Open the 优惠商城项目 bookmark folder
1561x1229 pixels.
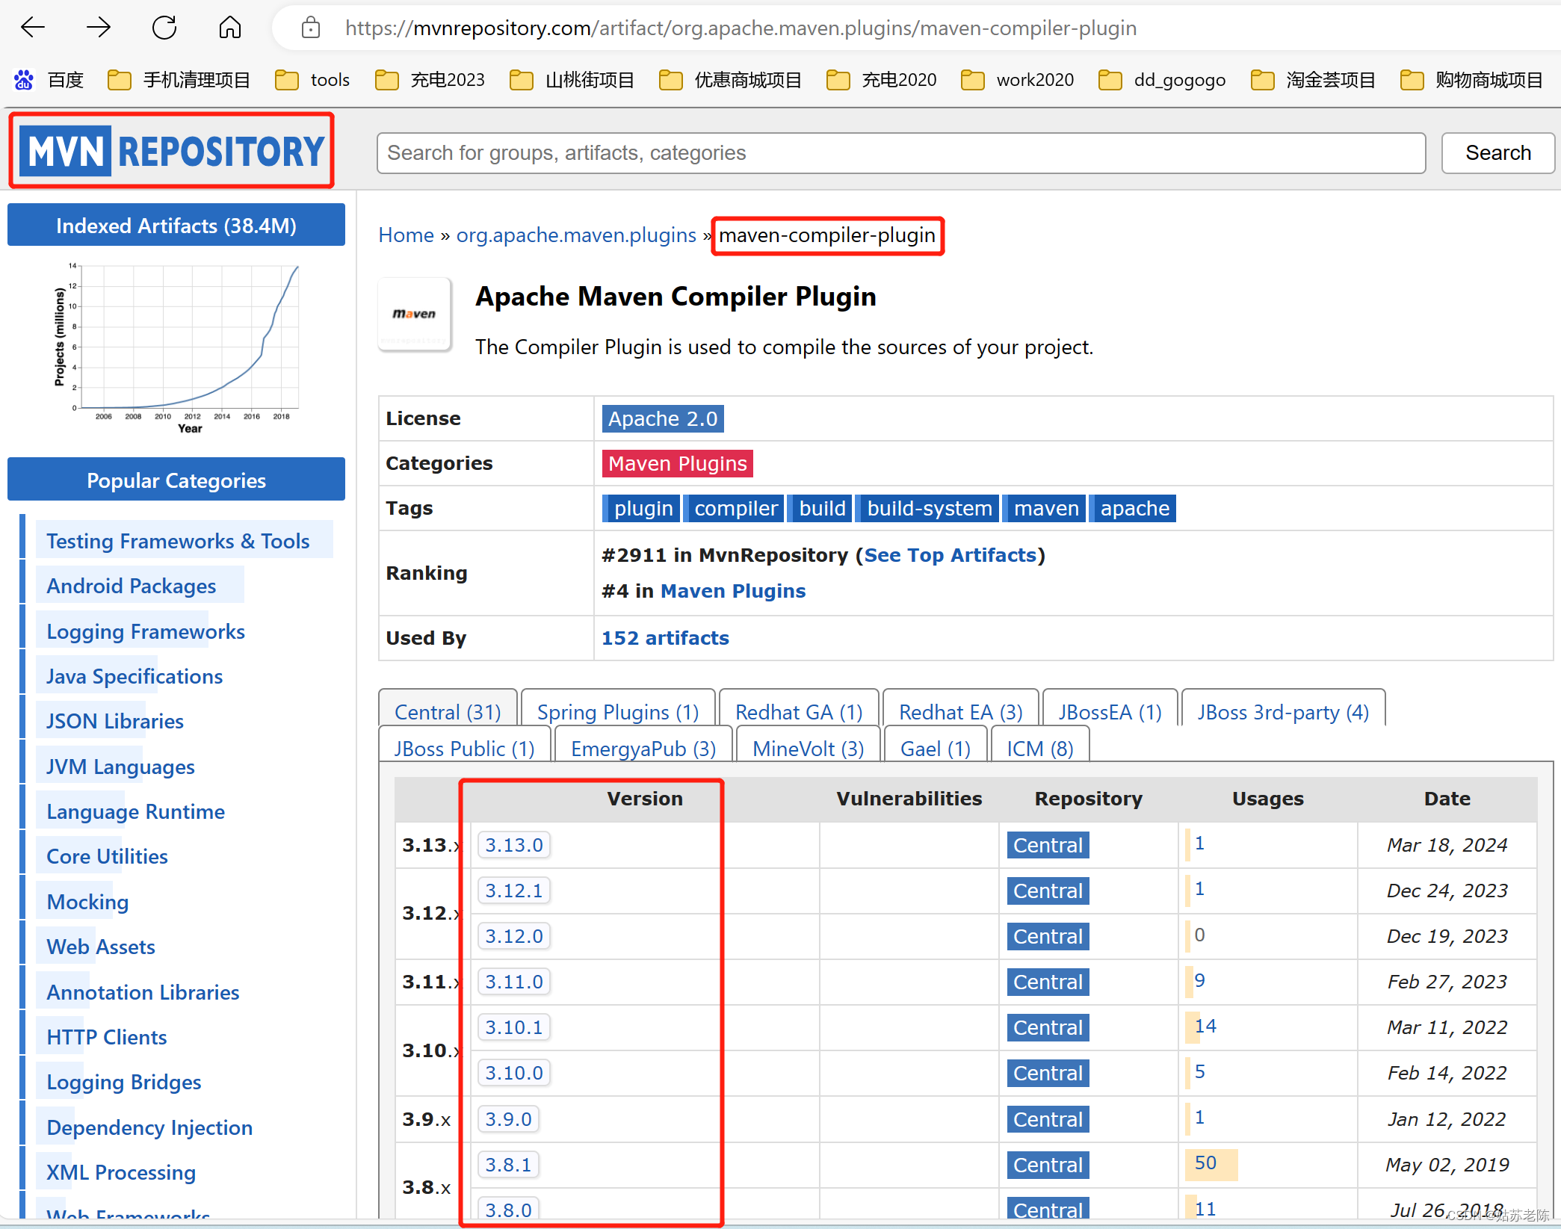tap(730, 80)
